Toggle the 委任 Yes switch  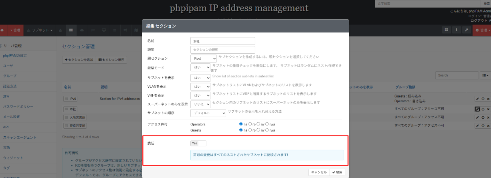[x=198, y=143]
